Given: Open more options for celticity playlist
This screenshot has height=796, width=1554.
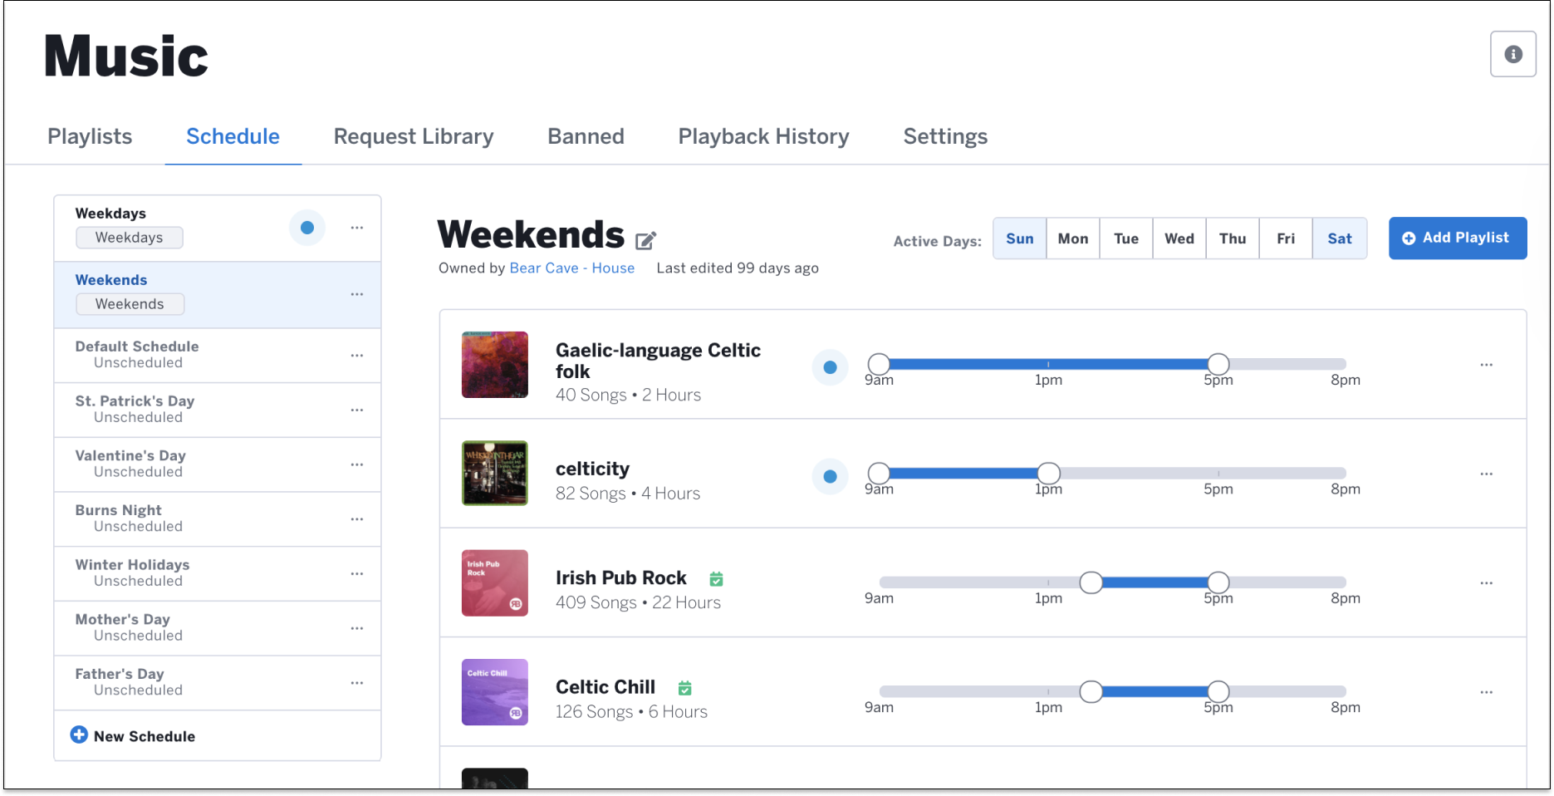Looking at the screenshot, I should [x=1486, y=474].
